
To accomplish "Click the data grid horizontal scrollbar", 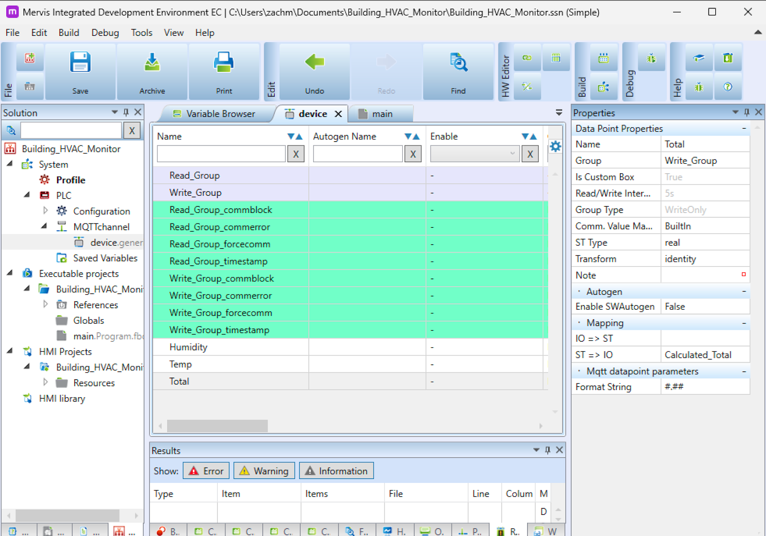I will tap(217, 425).
